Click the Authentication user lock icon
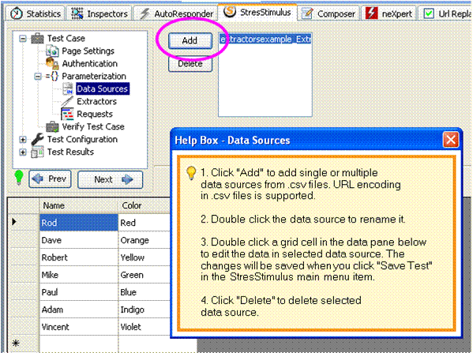The width and height of the screenshot is (473, 353). pyautogui.click(x=52, y=63)
